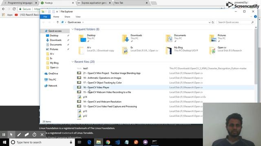Open Visual Studio Code from the taskbar
261x146 pixels.
pos(117,142)
